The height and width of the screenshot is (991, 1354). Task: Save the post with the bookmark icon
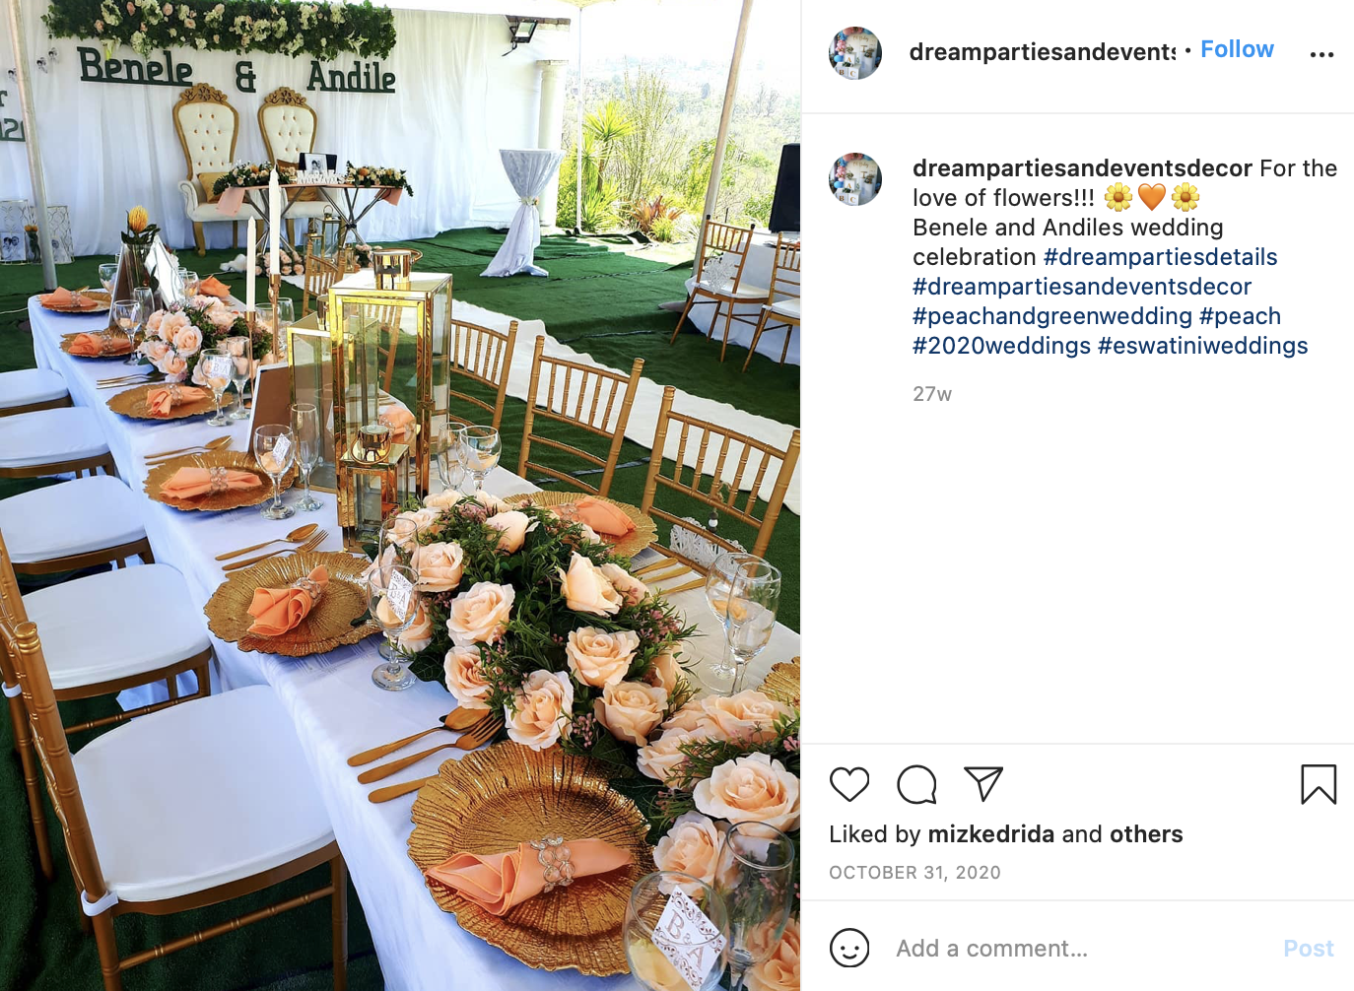(x=1319, y=784)
